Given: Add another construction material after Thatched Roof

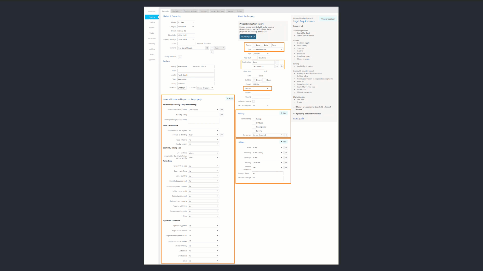Looking at the screenshot, I should (x=281, y=66).
